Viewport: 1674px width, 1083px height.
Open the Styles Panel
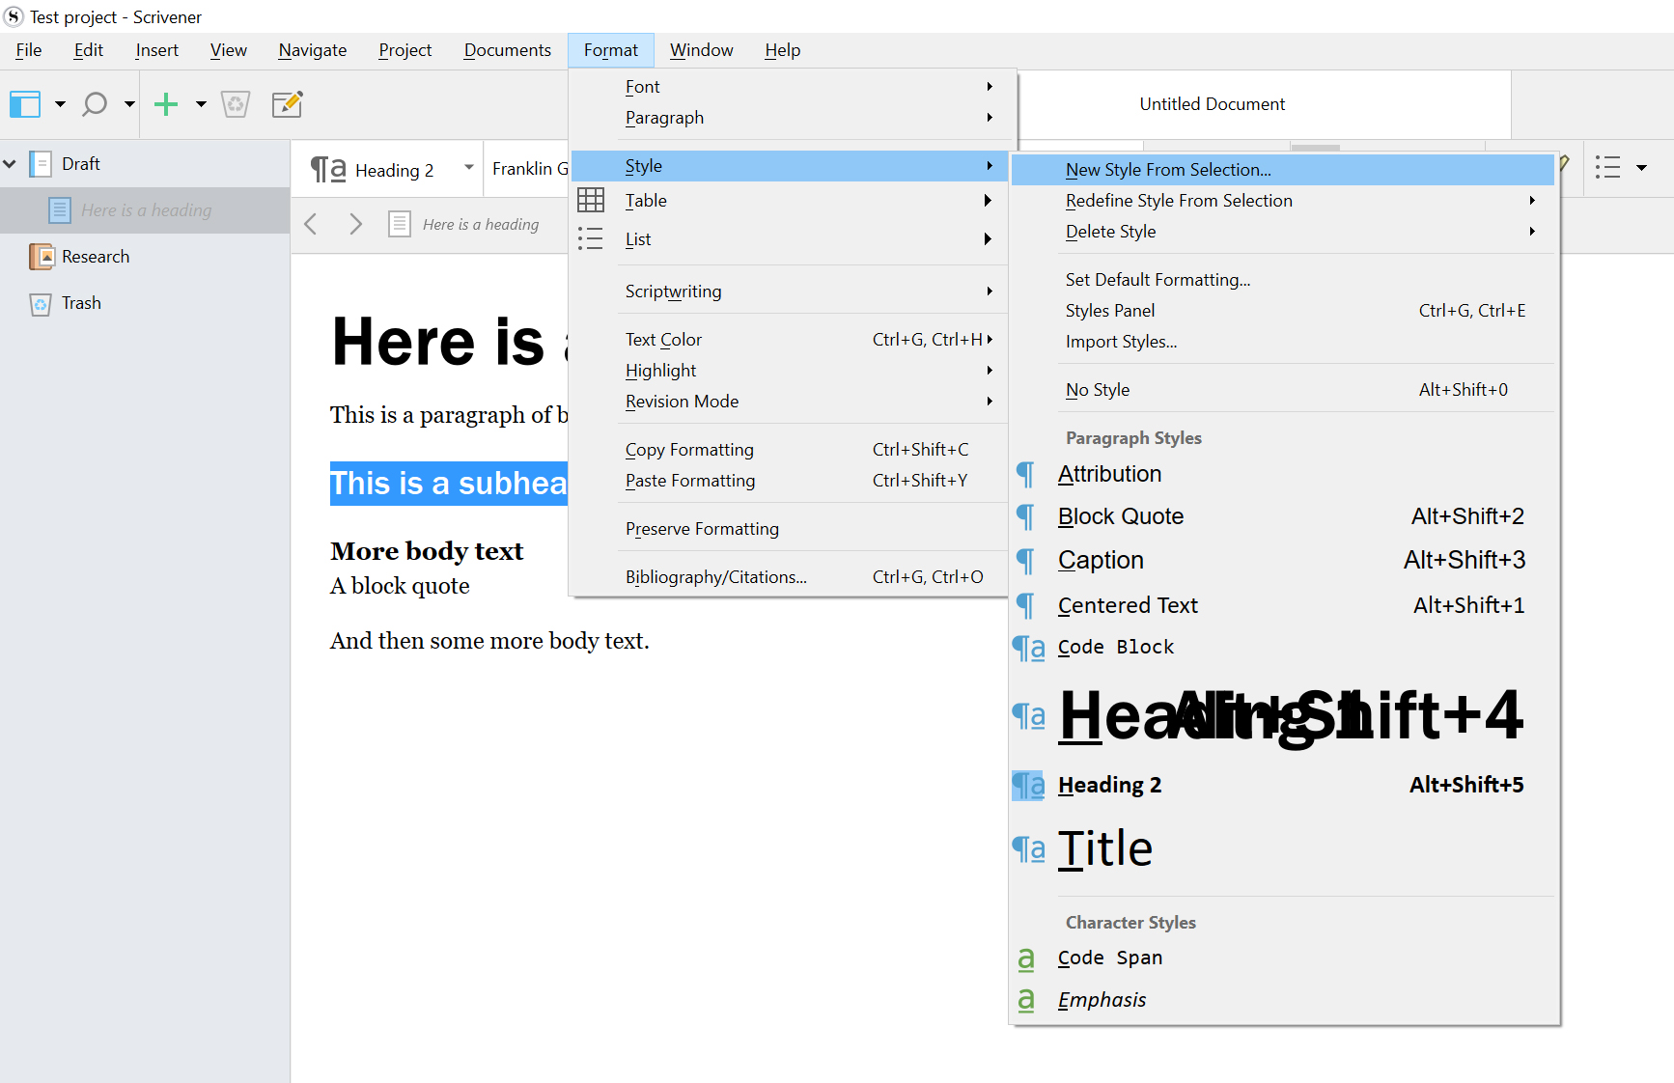(x=1283, y=311)
